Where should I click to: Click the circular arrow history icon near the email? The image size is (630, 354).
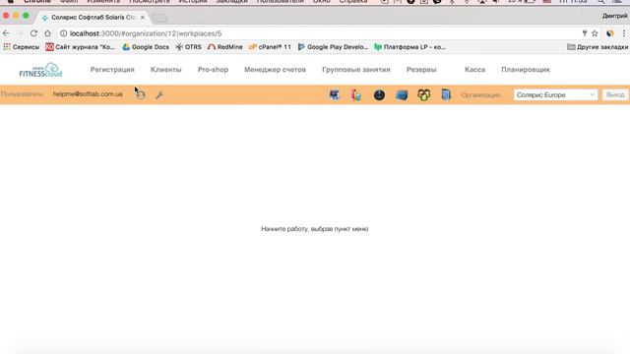(x=141, y=94)
